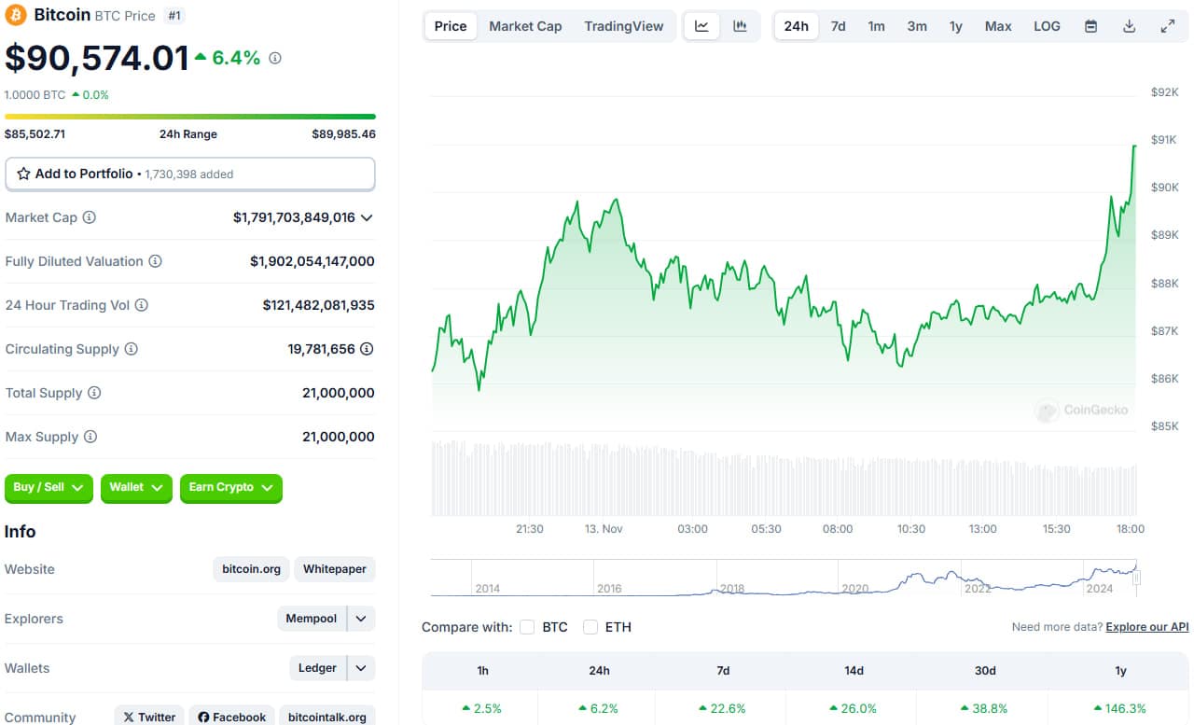Expand the Wallets list arrow beside Ledger
Image resolution: width=1194 pixels, height=725 pixels.
pyautogui.click(x=361, y=668)
